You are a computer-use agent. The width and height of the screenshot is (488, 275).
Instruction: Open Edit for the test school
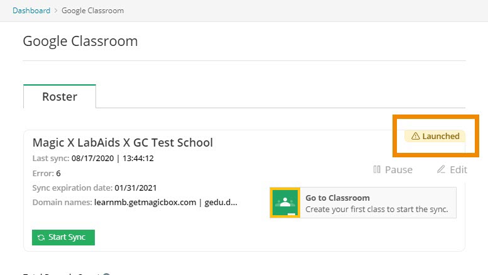(458, 170)
